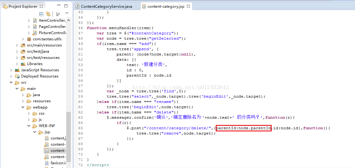The image size is (355, 168).
Task: Click the "remove" string on line 66
Action: 171,133
